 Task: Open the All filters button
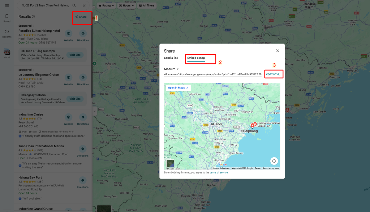click(x=146, y=6)
